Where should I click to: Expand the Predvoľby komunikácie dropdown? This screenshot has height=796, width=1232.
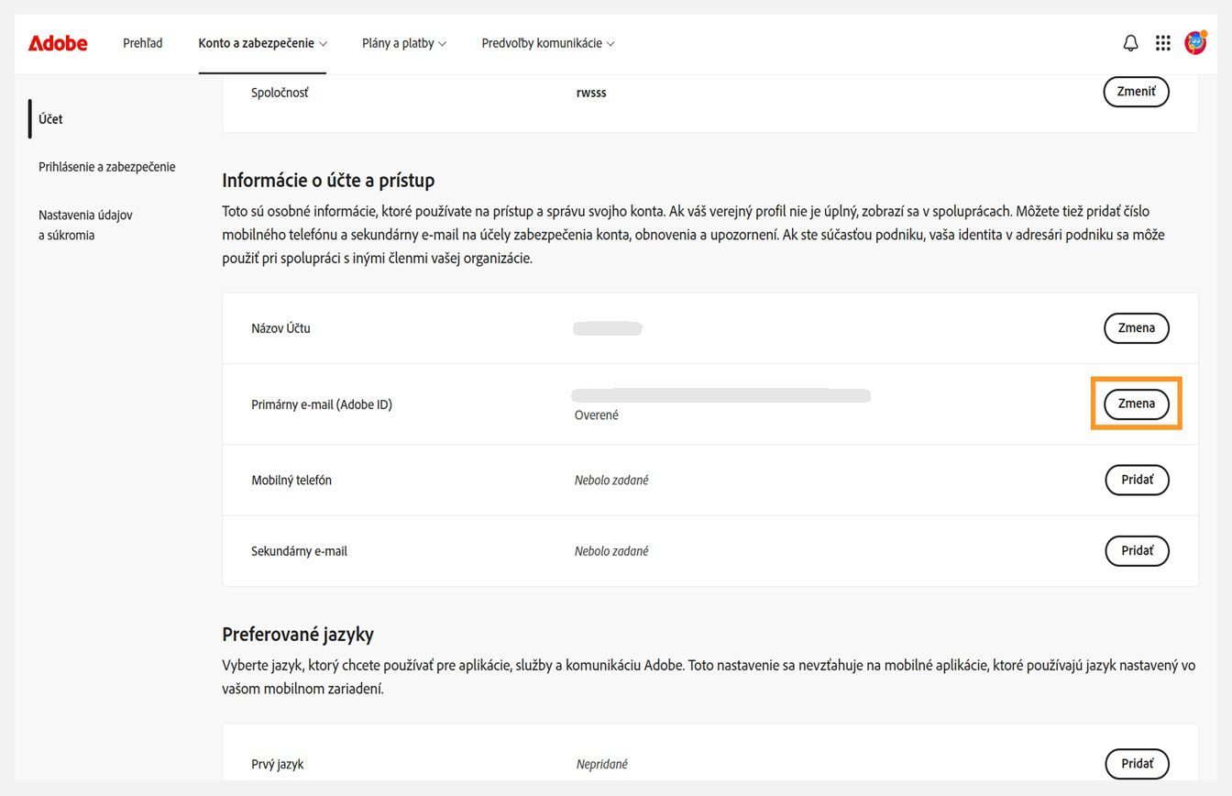pyautogui.click(x=546, y=42)
